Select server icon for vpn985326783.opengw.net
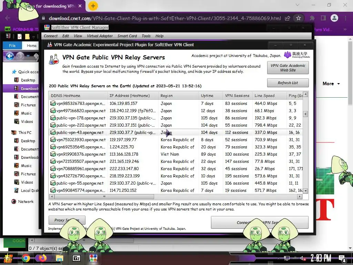Image resolution: width=353 pixels, height=265 pixels. (53, 104)
